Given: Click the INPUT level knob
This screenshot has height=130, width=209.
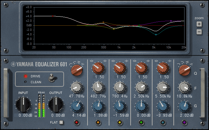Looking at the screenshot, I should 23,104.
